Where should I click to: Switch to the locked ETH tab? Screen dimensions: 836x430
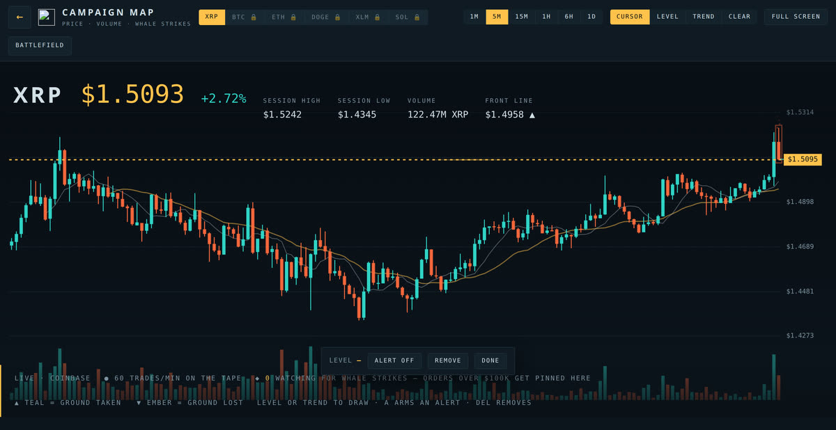point(284,17)
